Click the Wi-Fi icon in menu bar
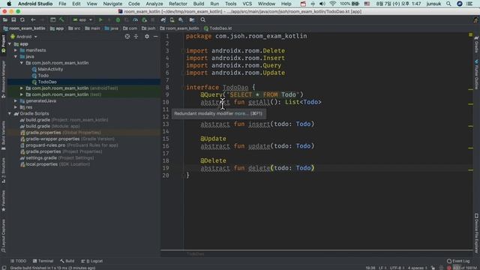Viewport: 480px width, 270px height. (332, 4)
